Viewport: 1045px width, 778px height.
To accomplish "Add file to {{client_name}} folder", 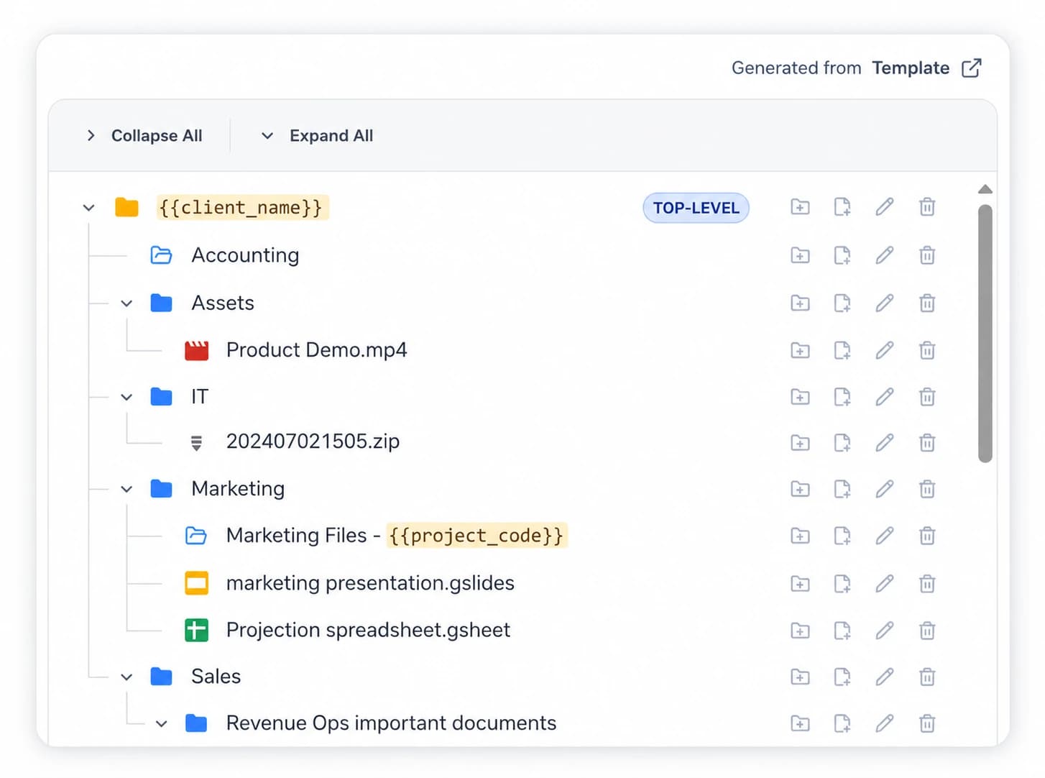I will click(x=842, y=207).
